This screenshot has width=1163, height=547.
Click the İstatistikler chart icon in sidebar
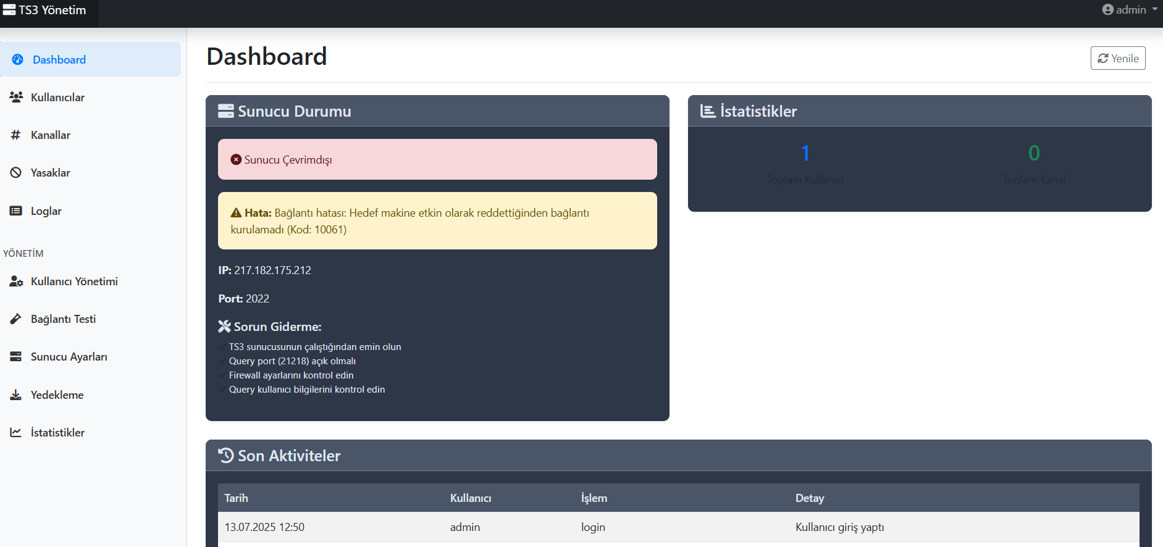point(16,433)
